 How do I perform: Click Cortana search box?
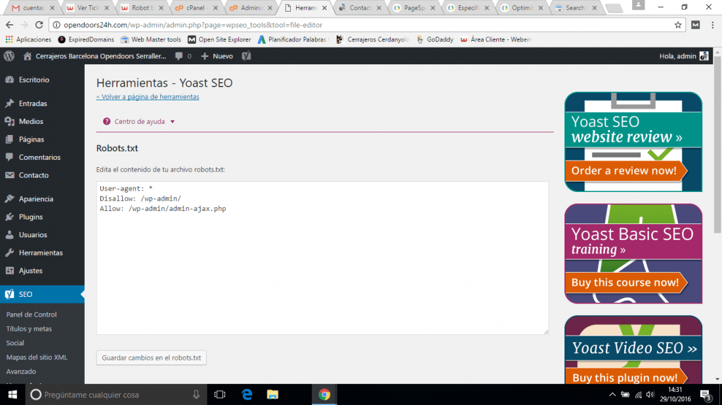[116, 395]
